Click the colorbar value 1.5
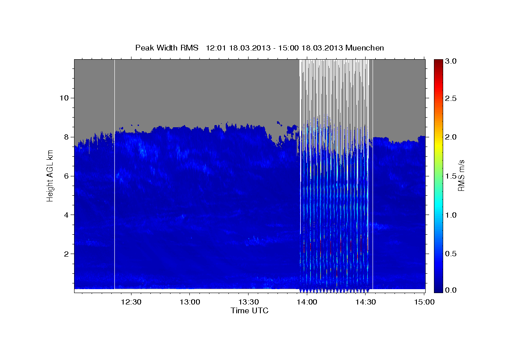 pyautogui.click(x=451, y=176)
